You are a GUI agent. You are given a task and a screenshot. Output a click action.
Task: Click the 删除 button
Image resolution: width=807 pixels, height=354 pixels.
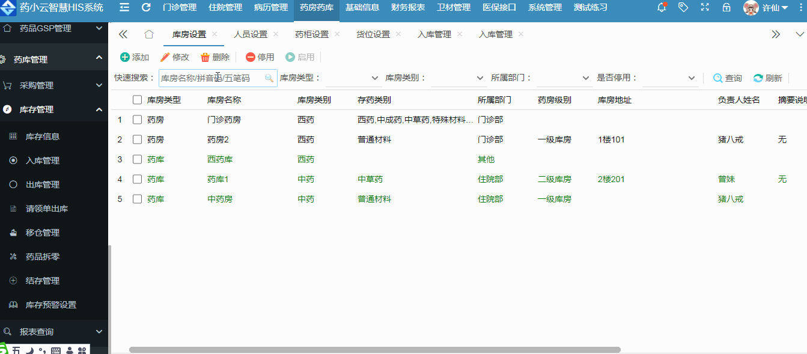pos(215,57)
